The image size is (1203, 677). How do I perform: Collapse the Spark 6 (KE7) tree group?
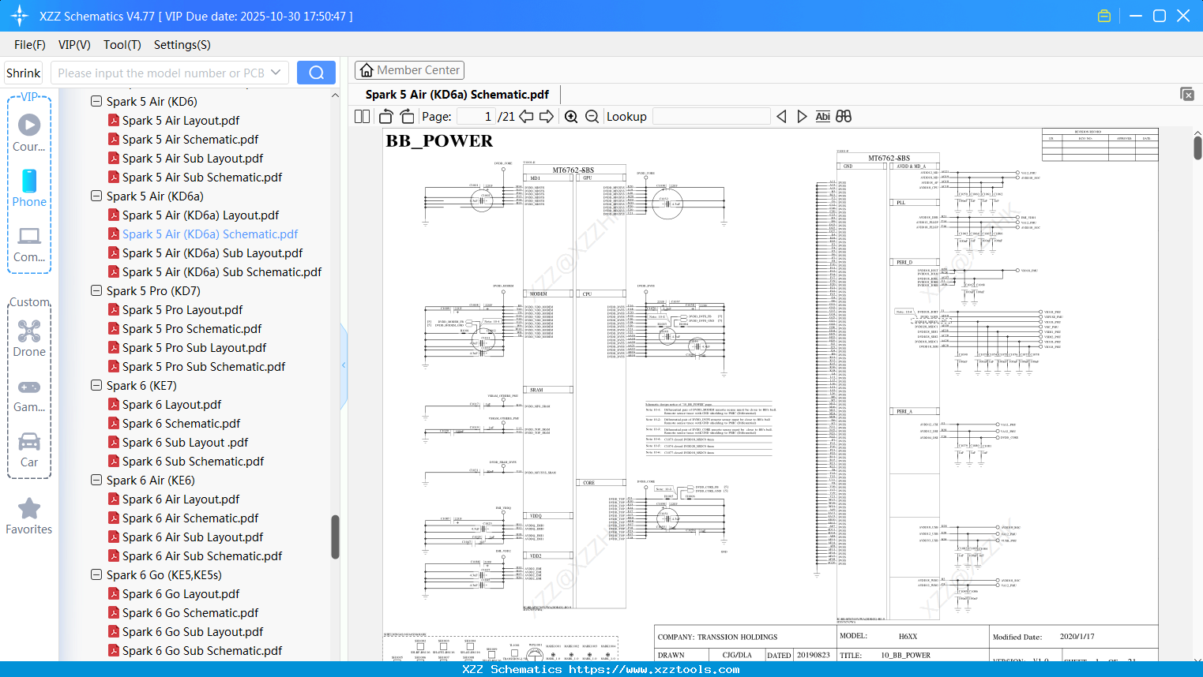[x=96, y=385]
